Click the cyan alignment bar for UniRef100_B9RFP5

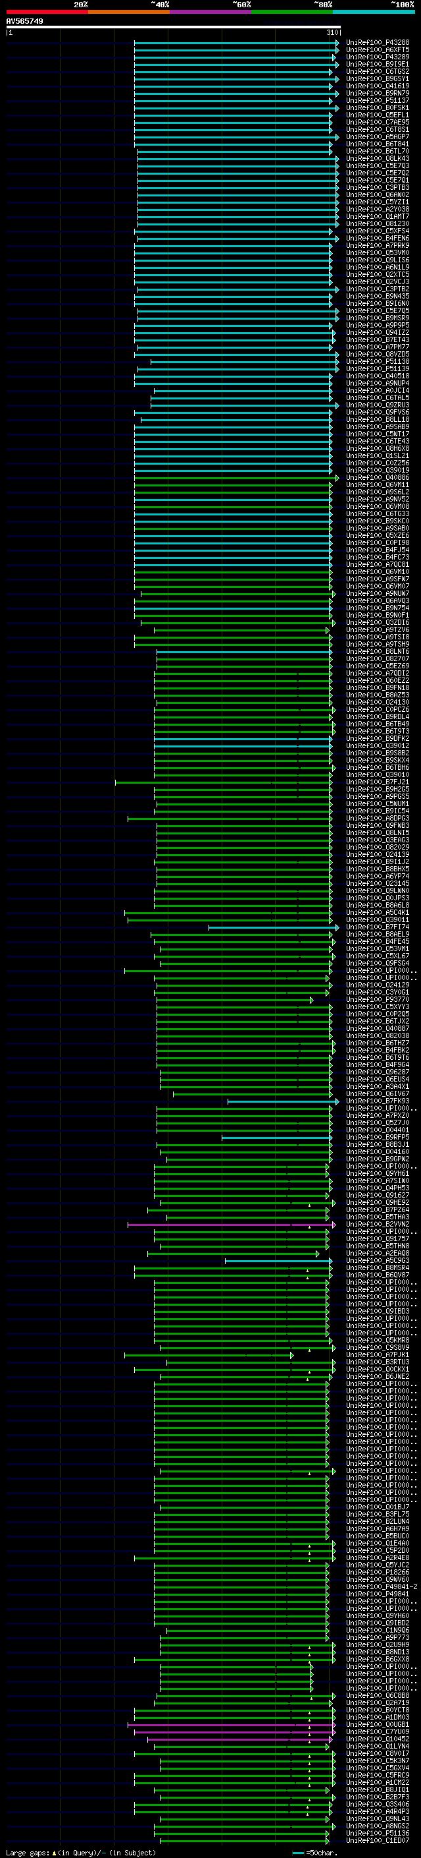click(x=276, y=1138)
